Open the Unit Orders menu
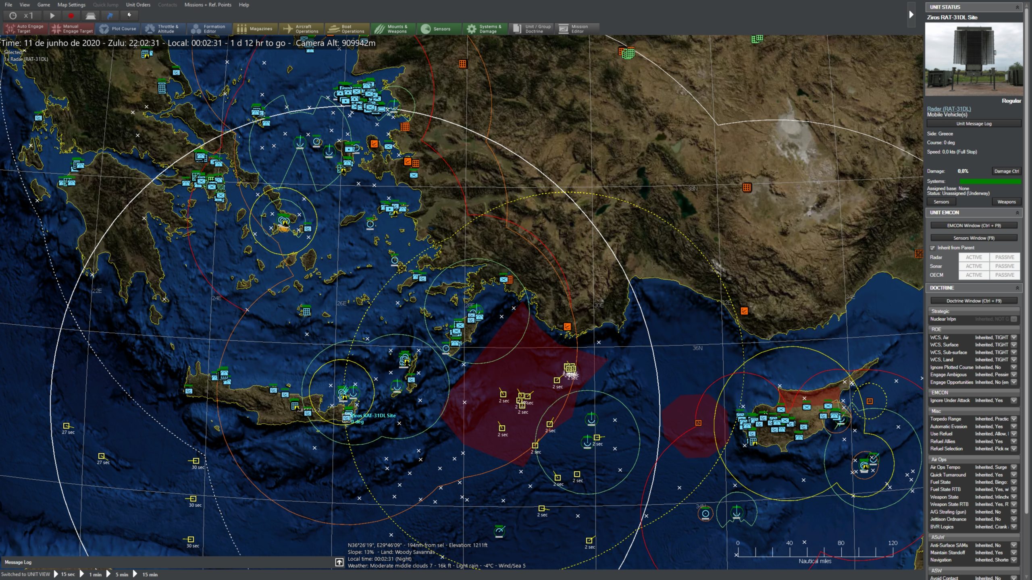The image size is (1032, 580). click(138, 5)
